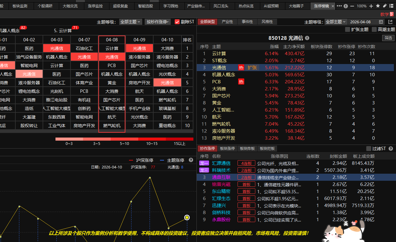The width and height of the screenshot is (396, 242).
Task: Click the 筛选 filter button
Action: click(x=388, y=38)
